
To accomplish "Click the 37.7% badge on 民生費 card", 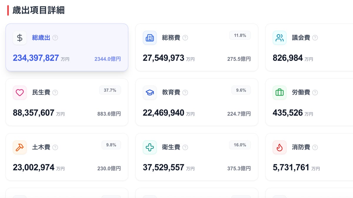I will (x=110, y=90).
